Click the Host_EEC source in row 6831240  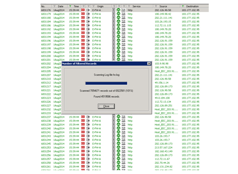click(166, 128)
